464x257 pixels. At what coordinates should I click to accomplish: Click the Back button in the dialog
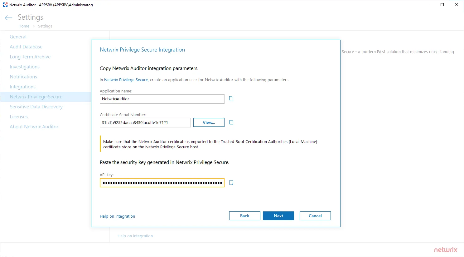245,216
